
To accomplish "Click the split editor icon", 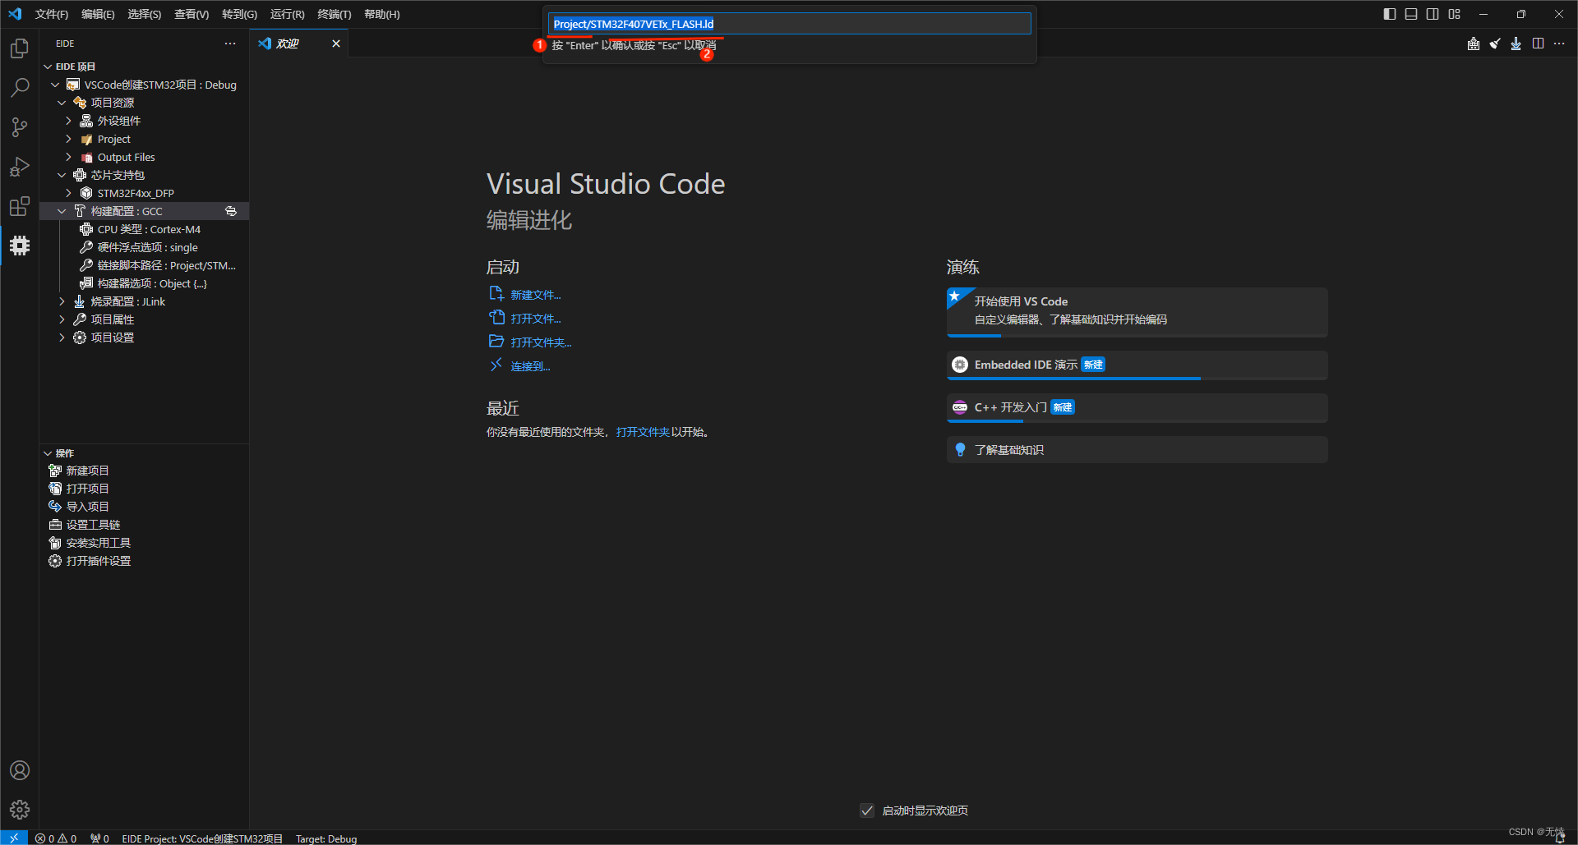I will 1538,44.
